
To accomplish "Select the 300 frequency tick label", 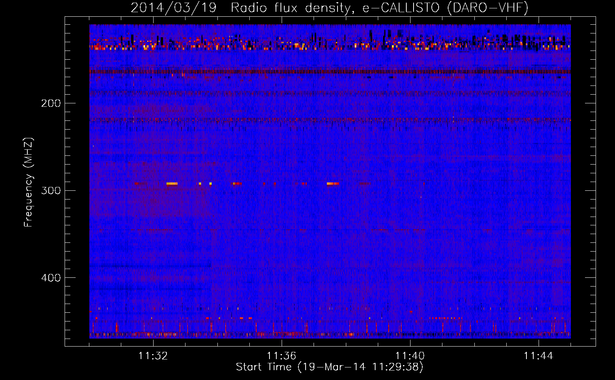I will [x=51, y=190].
